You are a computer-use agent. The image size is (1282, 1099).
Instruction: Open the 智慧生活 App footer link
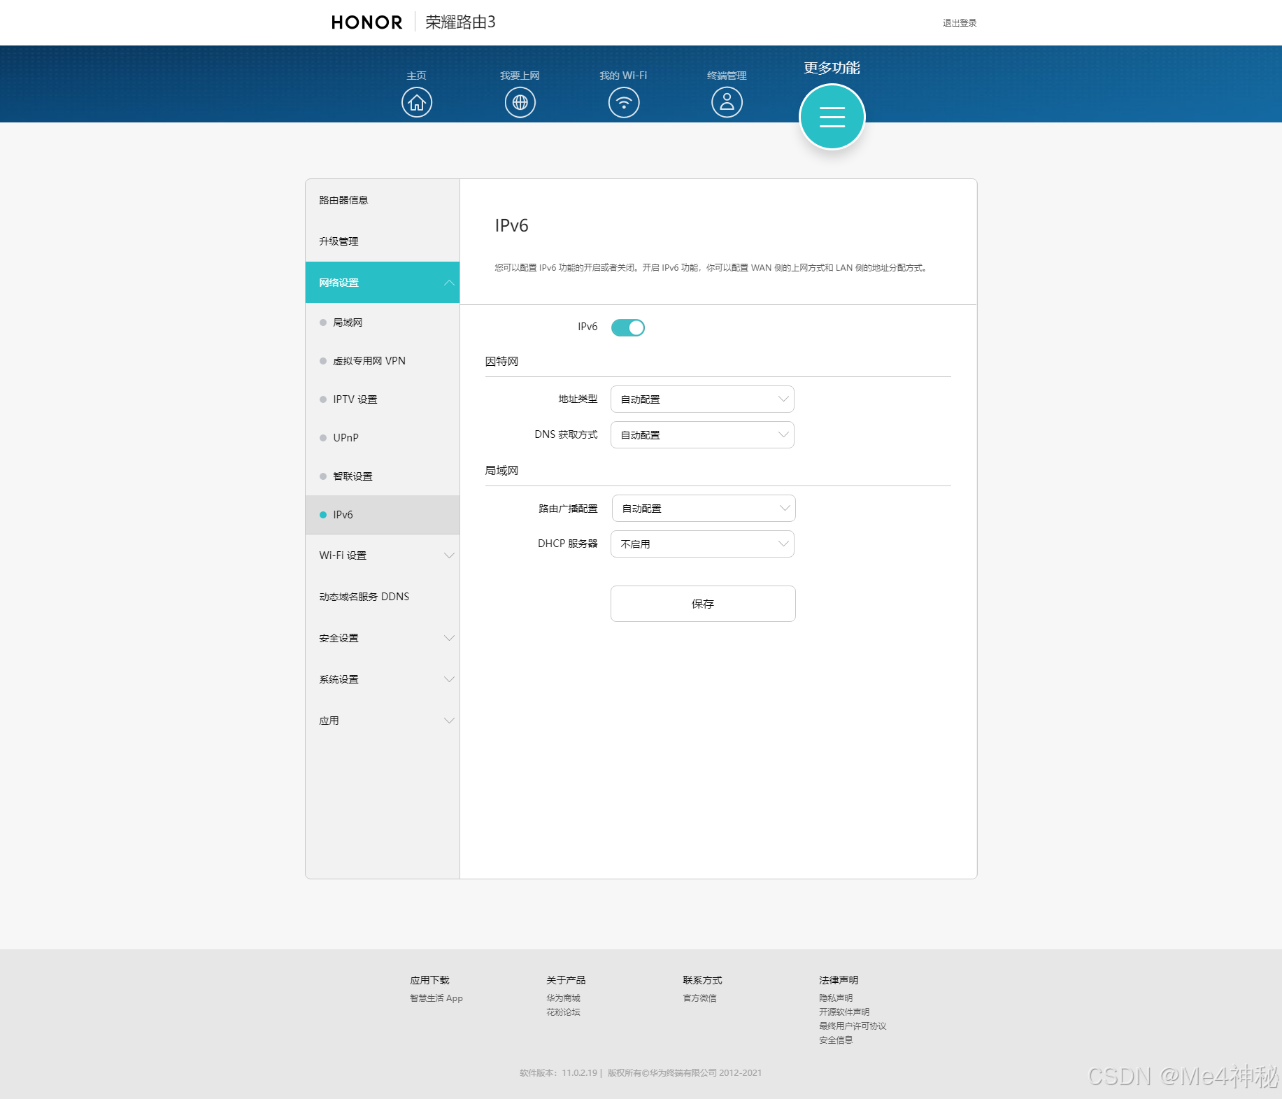pyautogui.click(x=436, y=998)
